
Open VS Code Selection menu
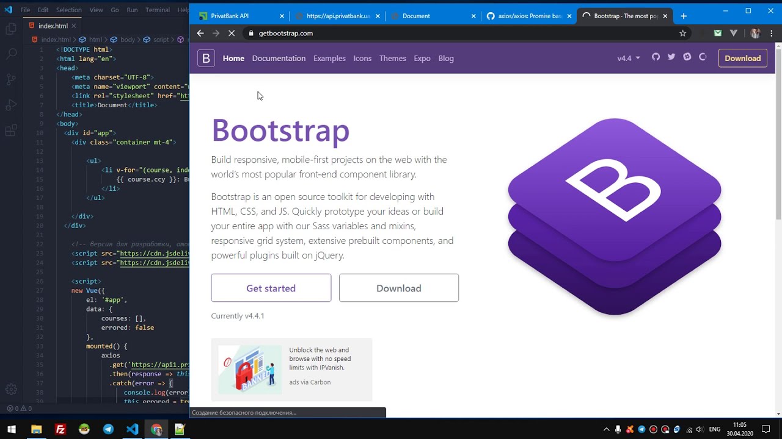pos(68,10)
